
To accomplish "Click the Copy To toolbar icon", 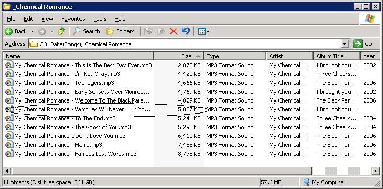I will tap(161, 31).
